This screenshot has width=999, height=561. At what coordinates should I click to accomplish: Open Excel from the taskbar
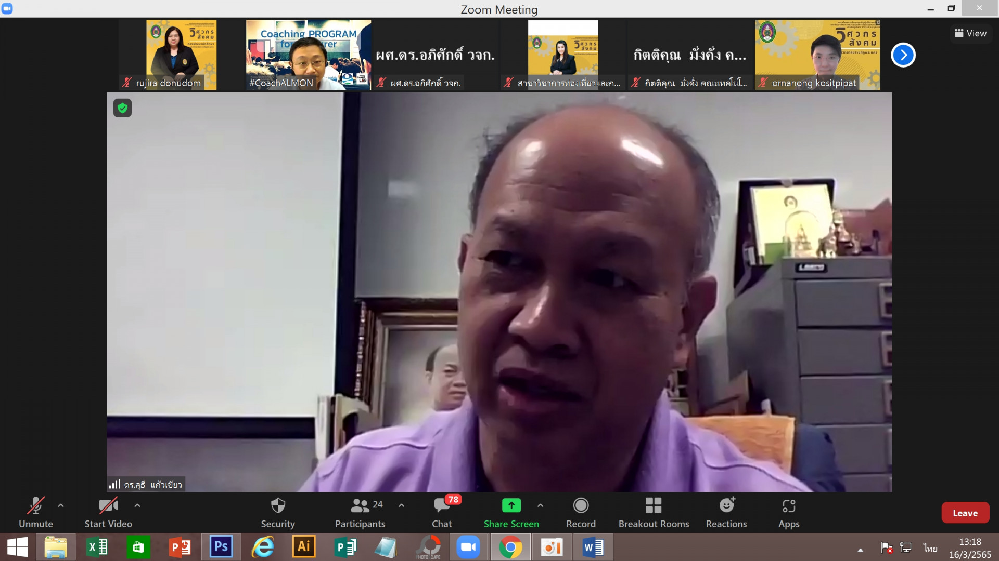pyautogui.click(x=97, y=547)
